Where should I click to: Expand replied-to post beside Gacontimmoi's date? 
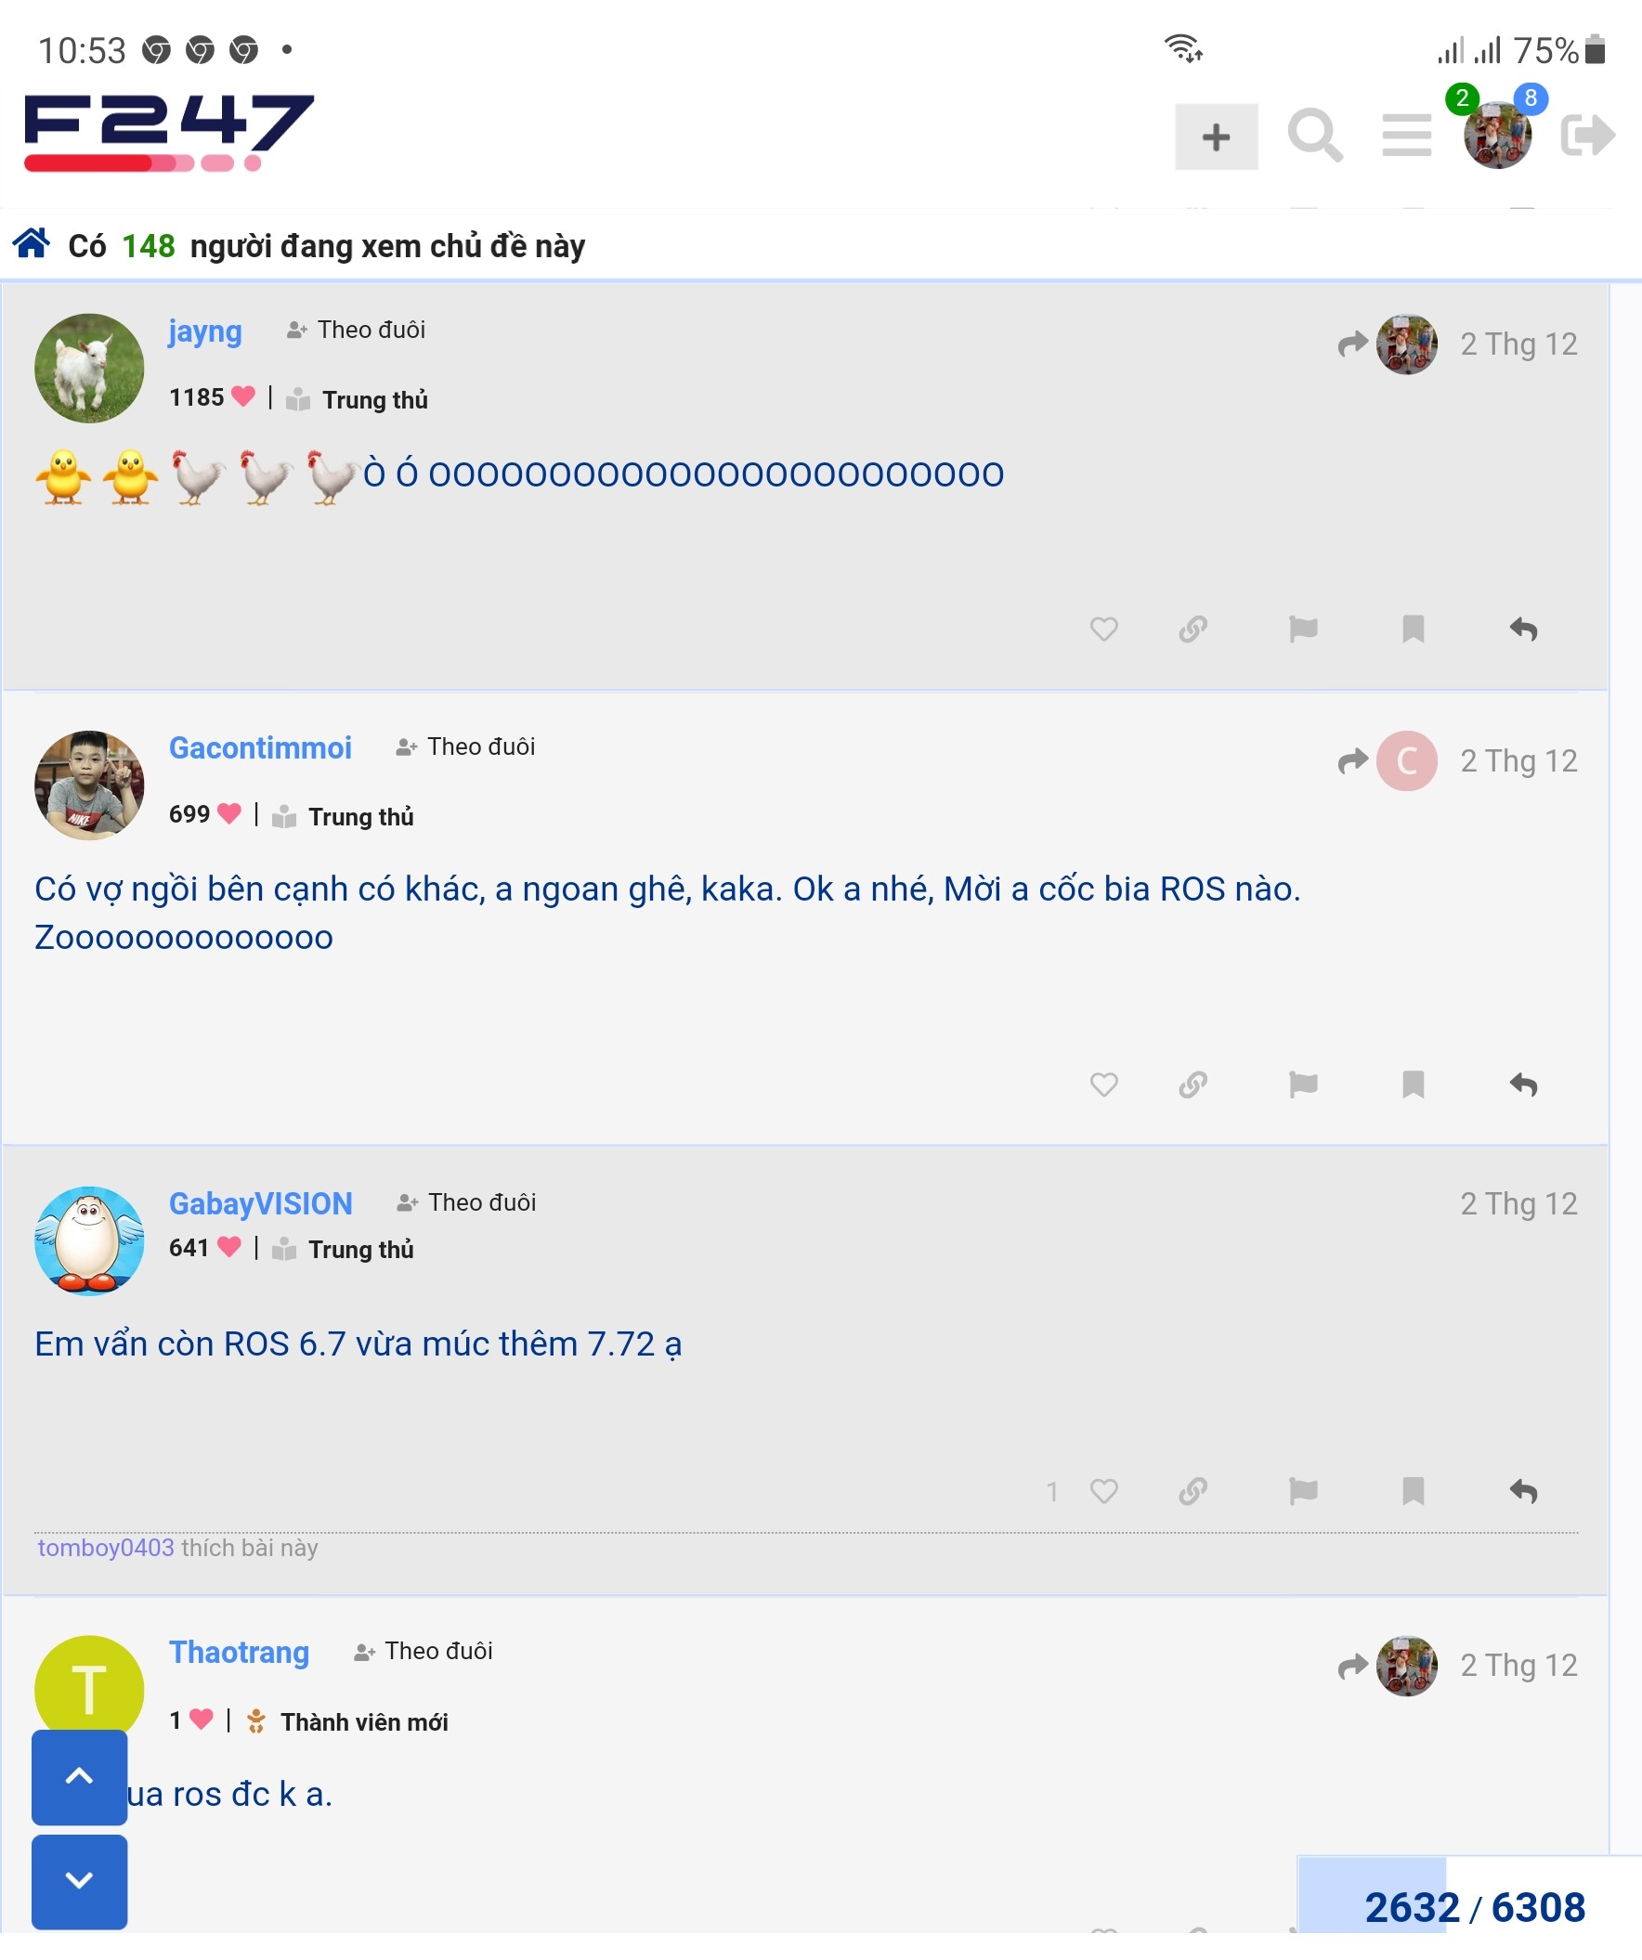click(x=1388, y=761)
